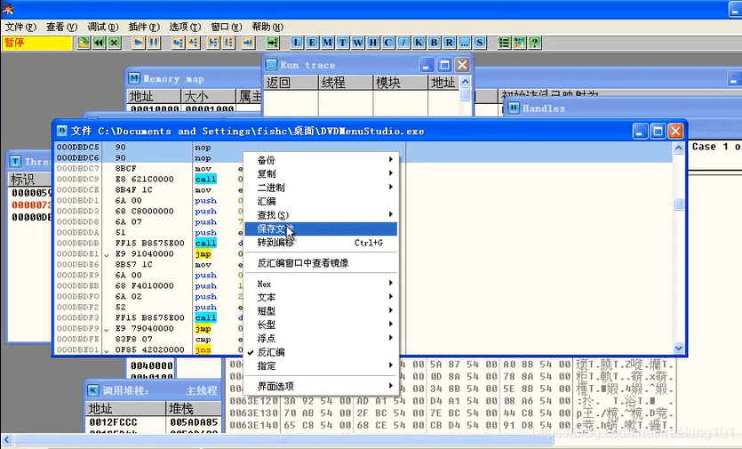Screen dimensions: 742x449
Task: Expand the 短型 submenu
Action: pos(321,311)
